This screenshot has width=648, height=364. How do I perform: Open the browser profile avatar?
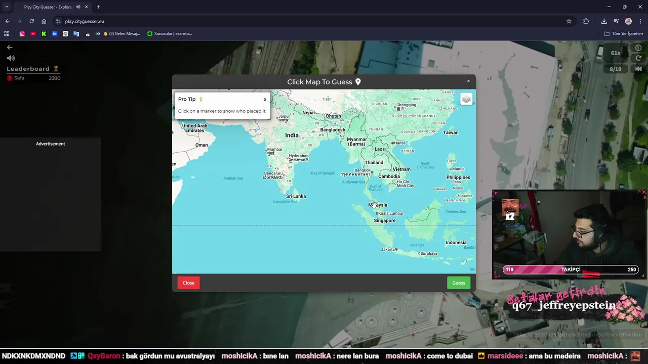(628, 21)
